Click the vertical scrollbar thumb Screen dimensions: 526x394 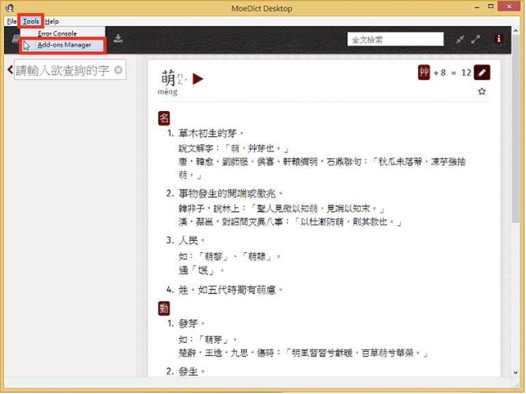[516, 130]
